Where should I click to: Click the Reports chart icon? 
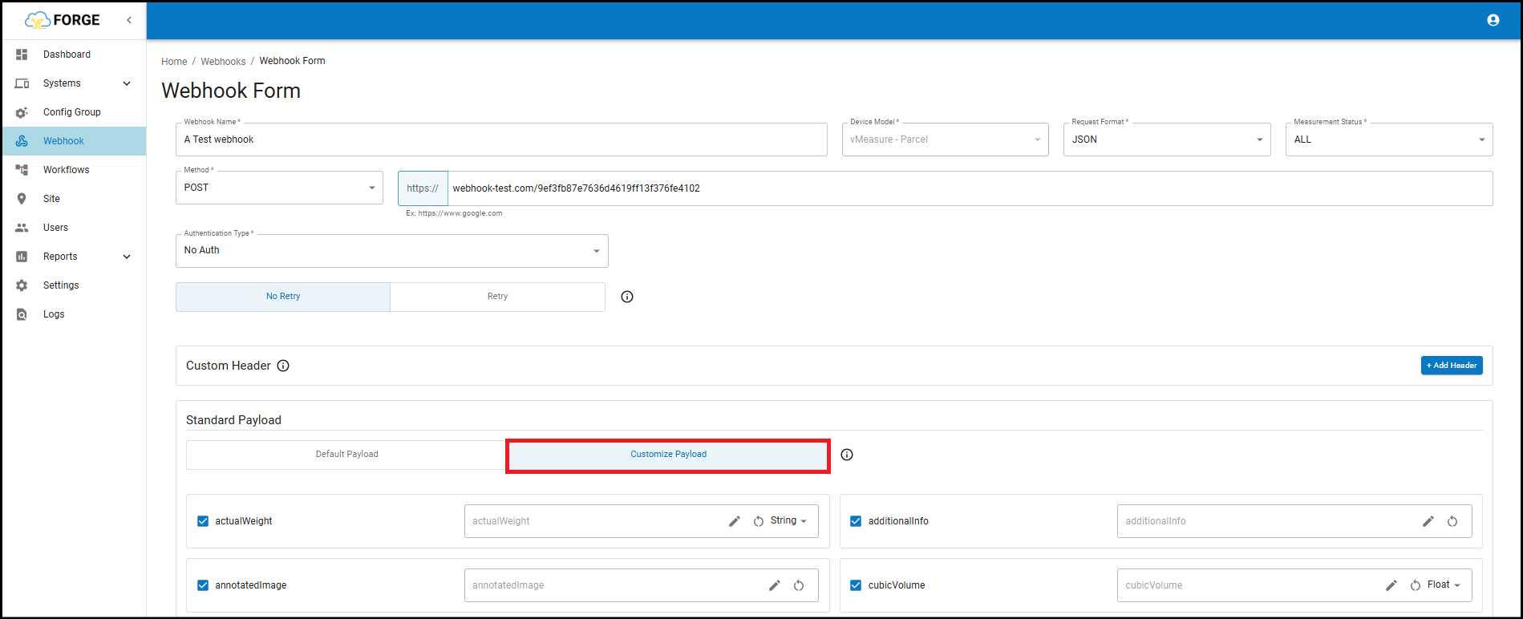pyautogui.click(x=22, y=257)
